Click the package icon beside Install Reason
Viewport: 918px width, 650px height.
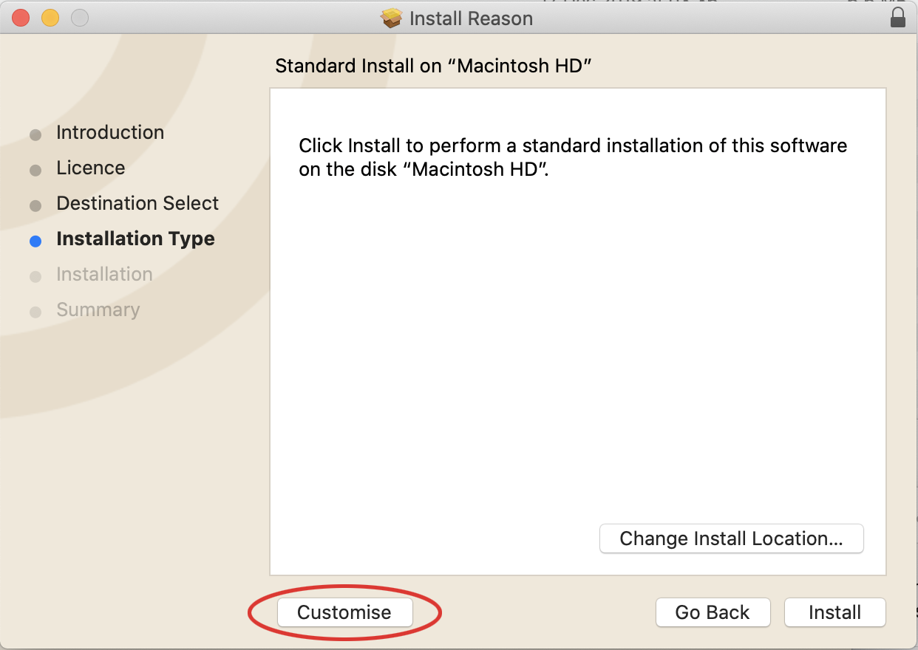(392, 18)
